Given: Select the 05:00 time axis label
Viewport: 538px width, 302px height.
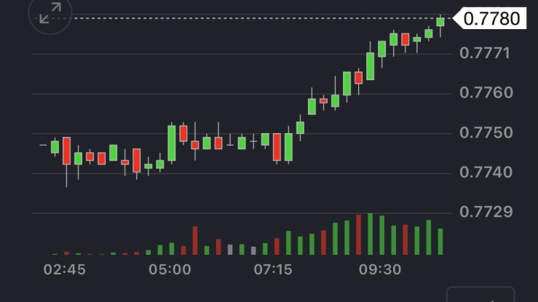Looking at the screenshot, I should tap(170, 269).
